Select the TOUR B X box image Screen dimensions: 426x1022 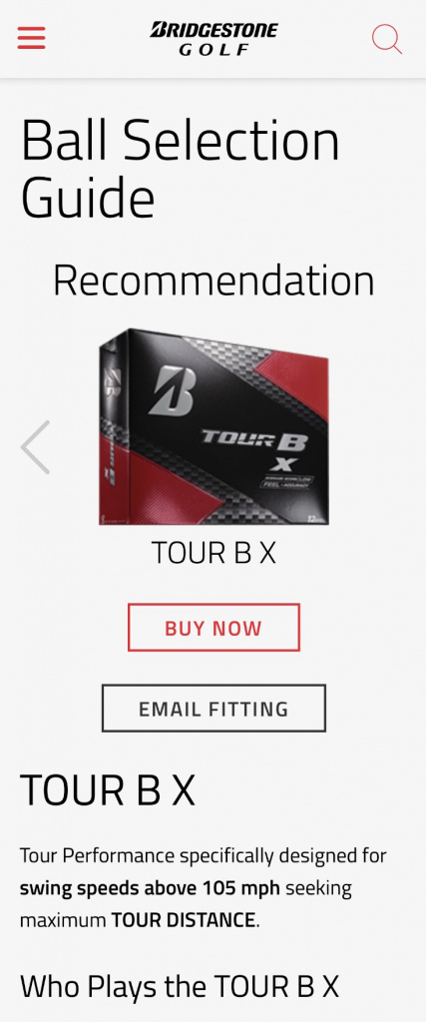(x=213, y=426)
